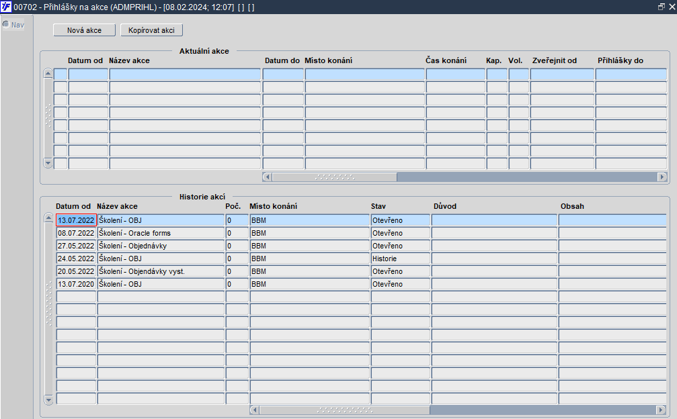
Task: Click Školení - OBJ cell dated 13.07.2020
Action: [x=161, y=284]
